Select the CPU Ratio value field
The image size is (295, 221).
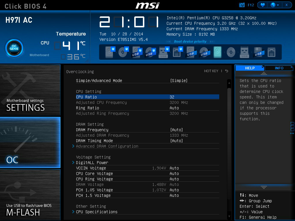(172, 97)
